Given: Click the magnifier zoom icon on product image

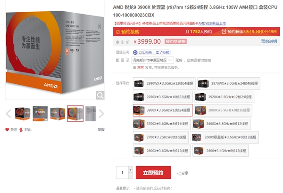Looking at the screenshot, I should point(100,95).
